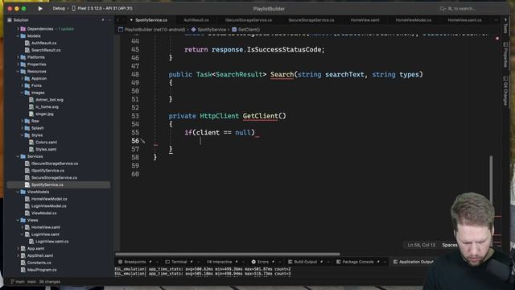Switch to the SecureStorageService.cs editor tab
The image size is (515, 290).
pyautogui.click(x=311, y=20)
